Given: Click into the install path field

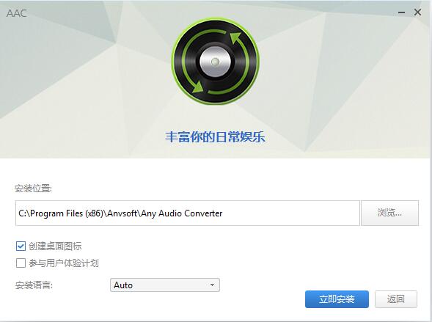Looking at the screenshot, I should point(188,213).
